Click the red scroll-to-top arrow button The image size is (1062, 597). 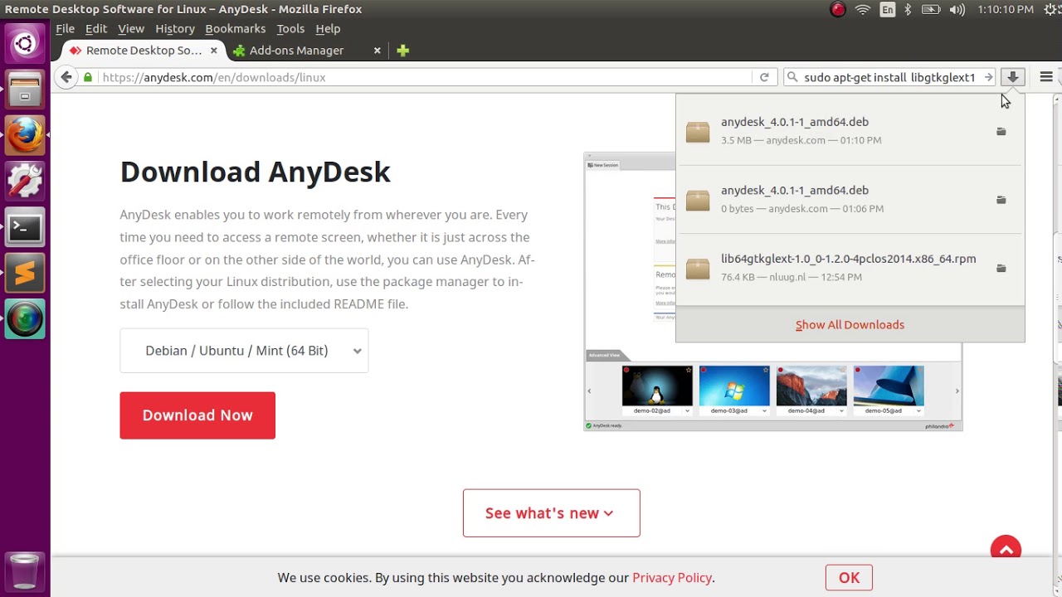[1006, 549]
